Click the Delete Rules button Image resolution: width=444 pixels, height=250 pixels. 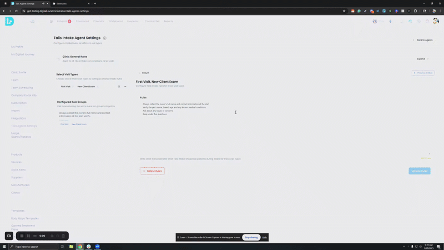(152, 171)
